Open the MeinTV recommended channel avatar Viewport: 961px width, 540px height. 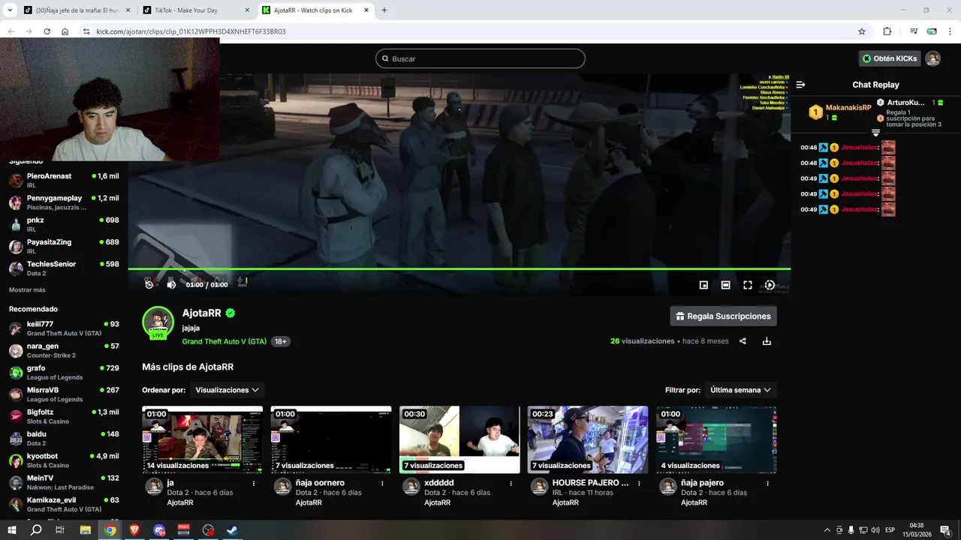pyautogui.click(x=15, y=482)
